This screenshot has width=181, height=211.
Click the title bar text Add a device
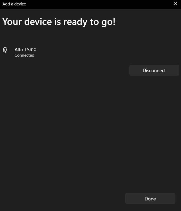pos(14,4)
